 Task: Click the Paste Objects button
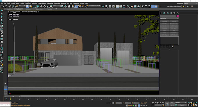tap(170, 6)
